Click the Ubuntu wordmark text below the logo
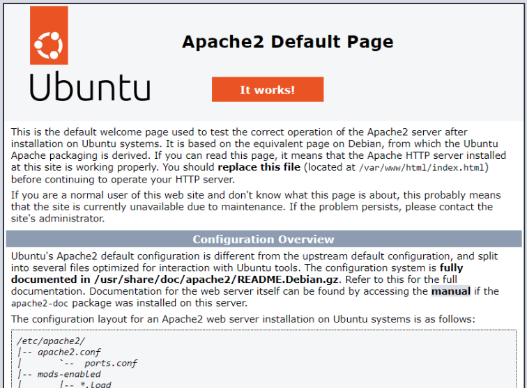Screen dimensions: 527x388 click(x=90, y=88)
